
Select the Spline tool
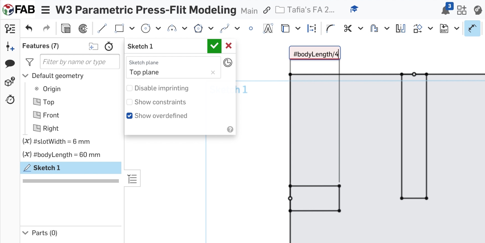pyautogui.click(x=224, y=28)
